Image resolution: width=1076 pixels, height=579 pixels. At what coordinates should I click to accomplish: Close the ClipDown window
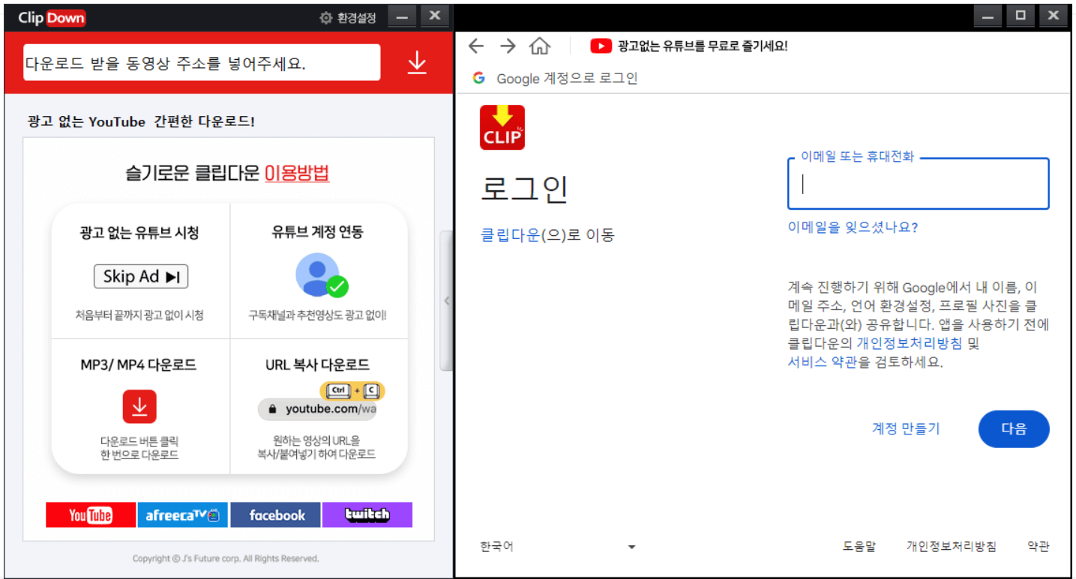[x=435, y=16]
